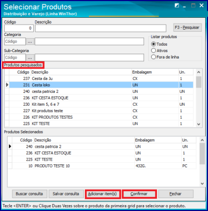Viewport: 208px width, 211px height.
Task: Click the F3 - Pesquisar button
Action: 187,27
